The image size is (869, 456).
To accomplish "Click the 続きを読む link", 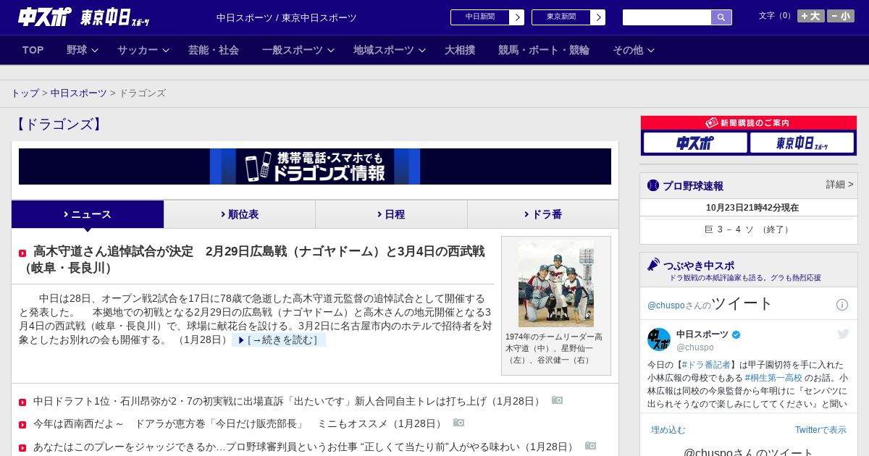I will [x=279, y=339].
